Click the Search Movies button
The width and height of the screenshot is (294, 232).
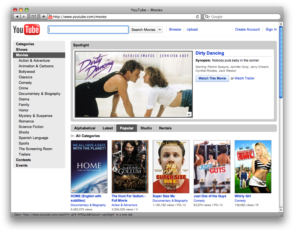pyautogui.click(x=143, y=30)
